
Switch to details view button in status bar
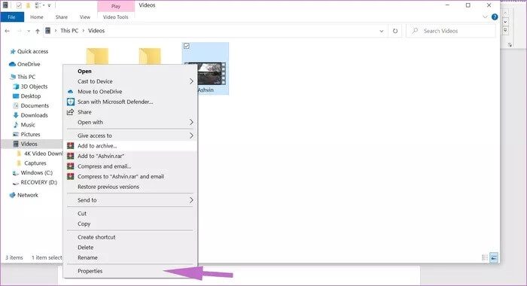click(484, 257)
